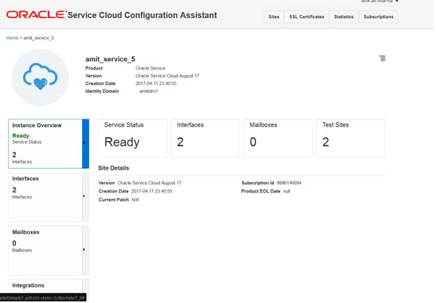Click the Product EOL Date null value

286,191
